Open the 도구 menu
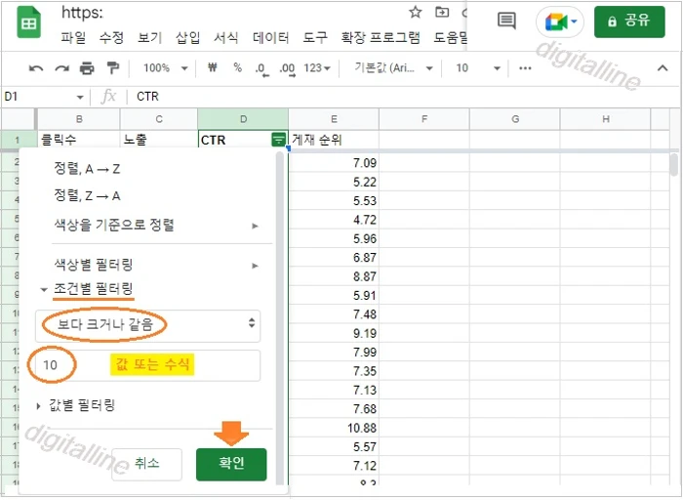This screenshot has height=500, width=683. pos(315,38)
